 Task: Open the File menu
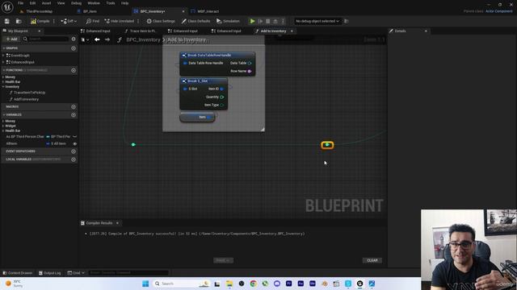tap(20, 3)
